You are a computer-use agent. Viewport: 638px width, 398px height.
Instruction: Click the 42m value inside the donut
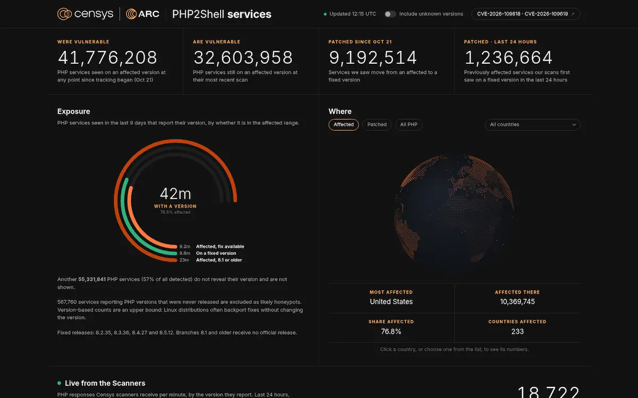pos(175,194)
